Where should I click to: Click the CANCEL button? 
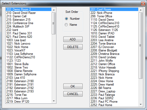tap(73, 94)
